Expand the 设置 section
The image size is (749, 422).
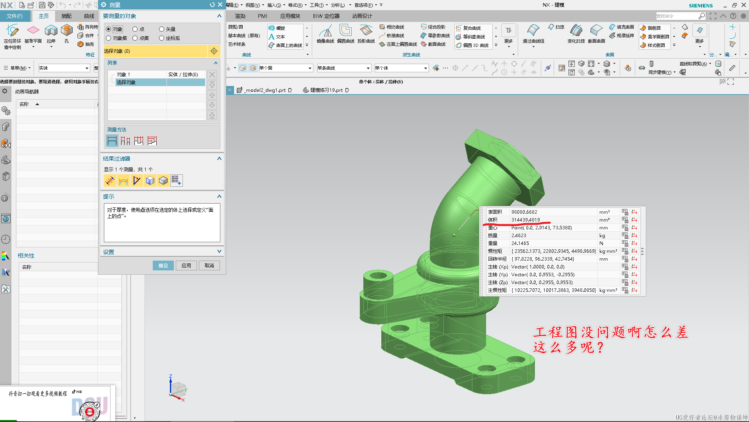(x=219, y=252)
